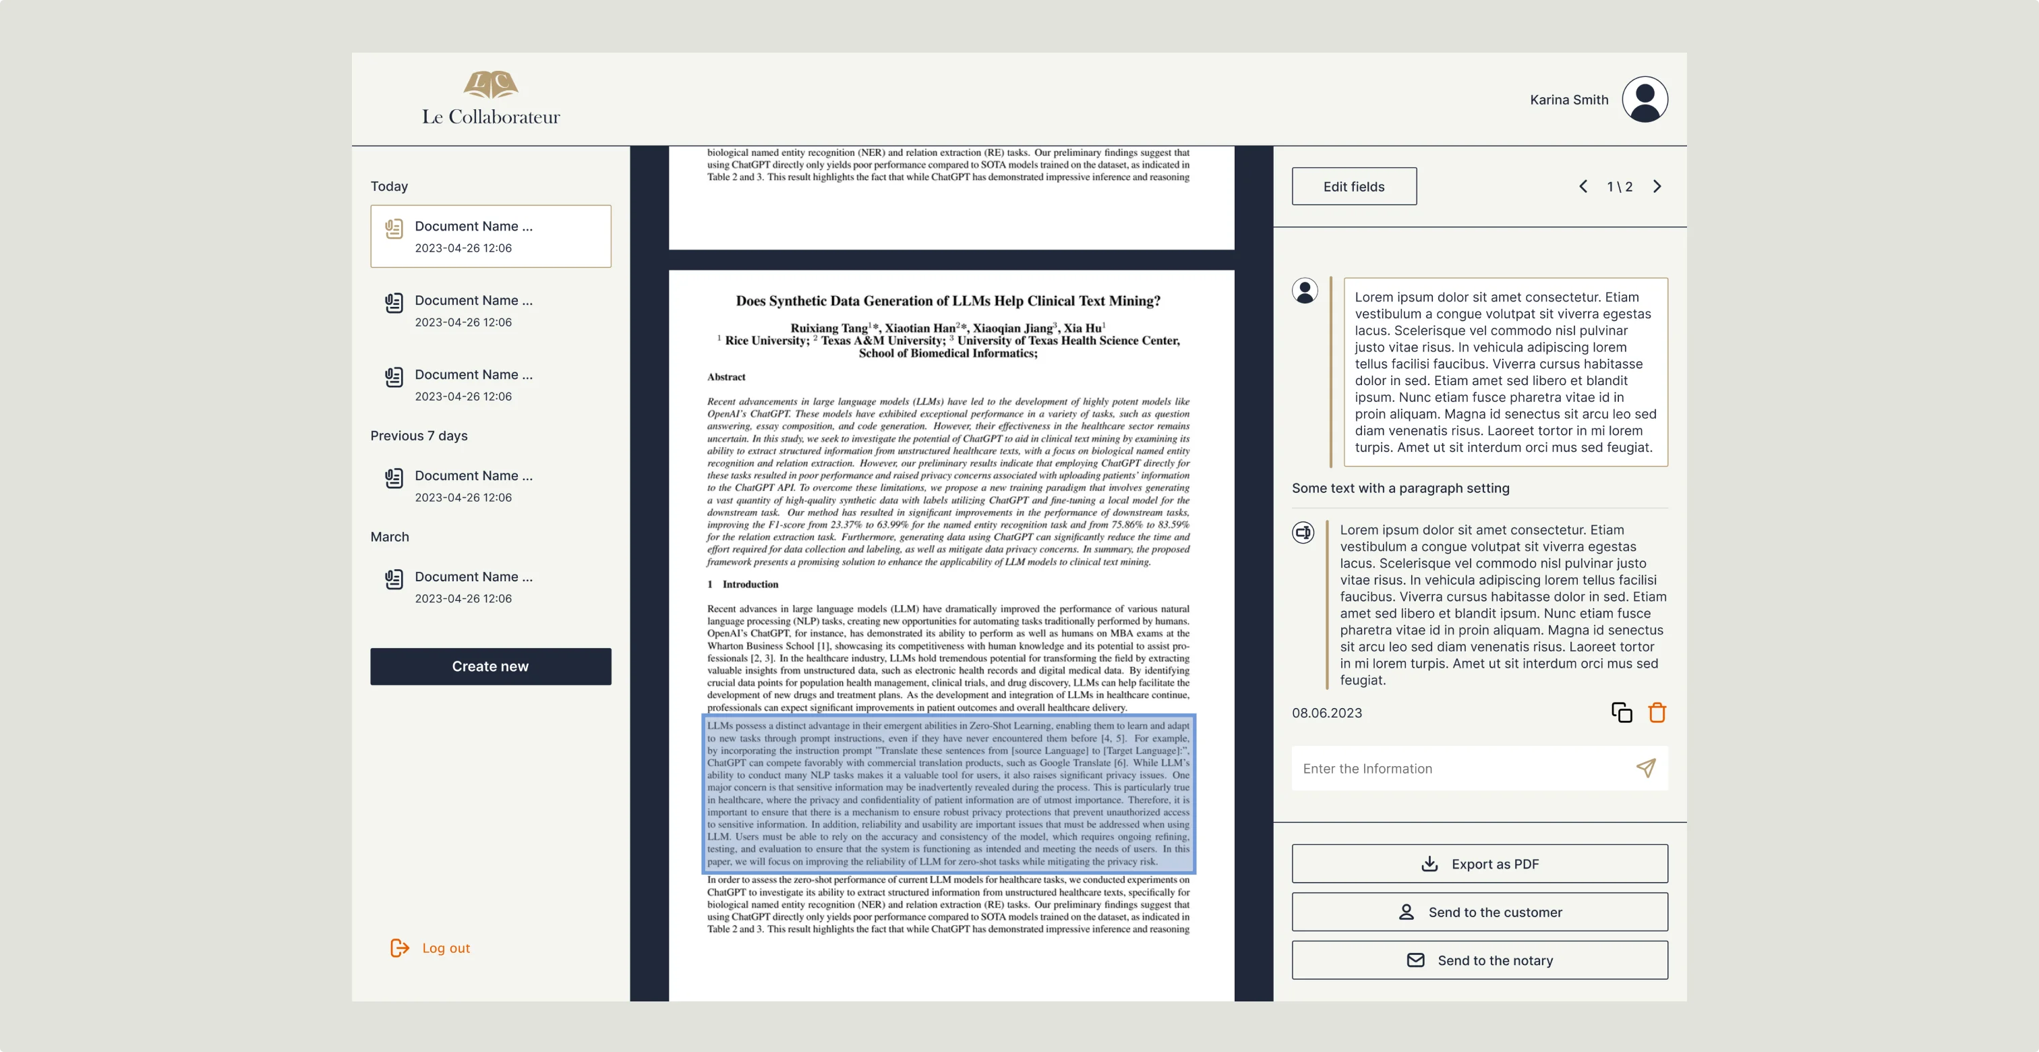Click the Create new button

click(x=491, y=666)
